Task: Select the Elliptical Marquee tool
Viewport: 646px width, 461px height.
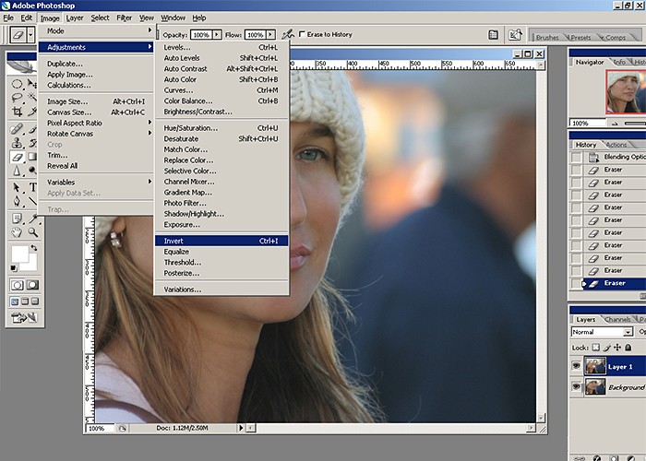Action: tap(17, 84)
